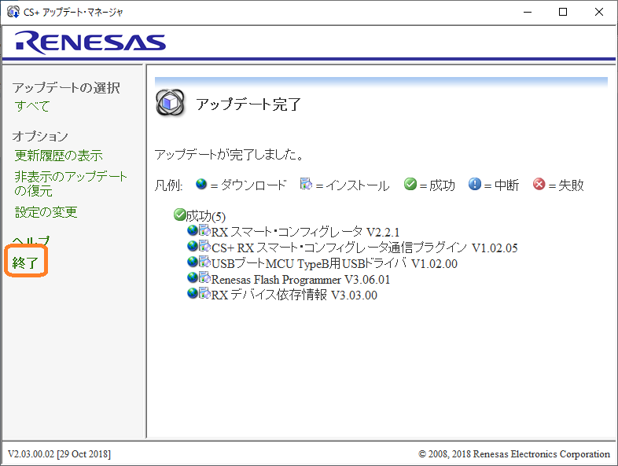Maximize the update manager window

click(x=563, y=12)
